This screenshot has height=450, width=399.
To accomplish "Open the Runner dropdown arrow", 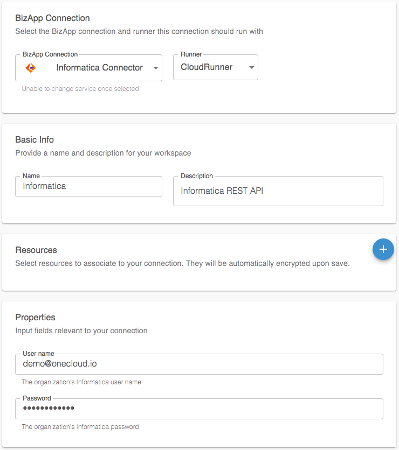I will point(251,68).
